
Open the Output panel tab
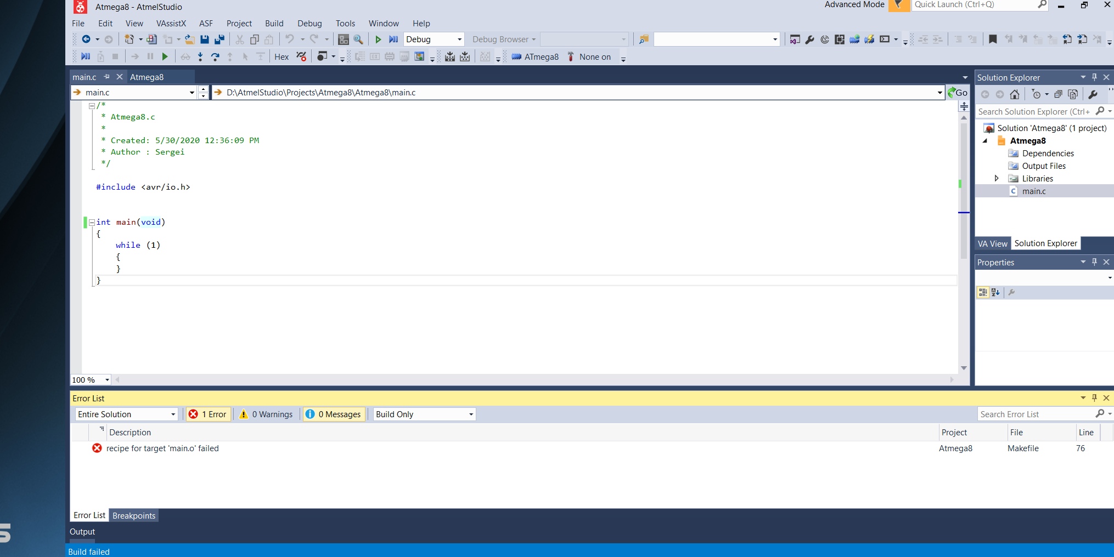click(82, 532)
